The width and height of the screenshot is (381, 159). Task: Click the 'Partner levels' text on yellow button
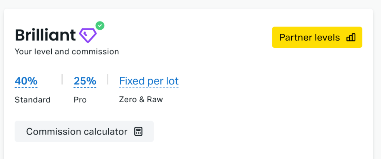tap(310, 37)
